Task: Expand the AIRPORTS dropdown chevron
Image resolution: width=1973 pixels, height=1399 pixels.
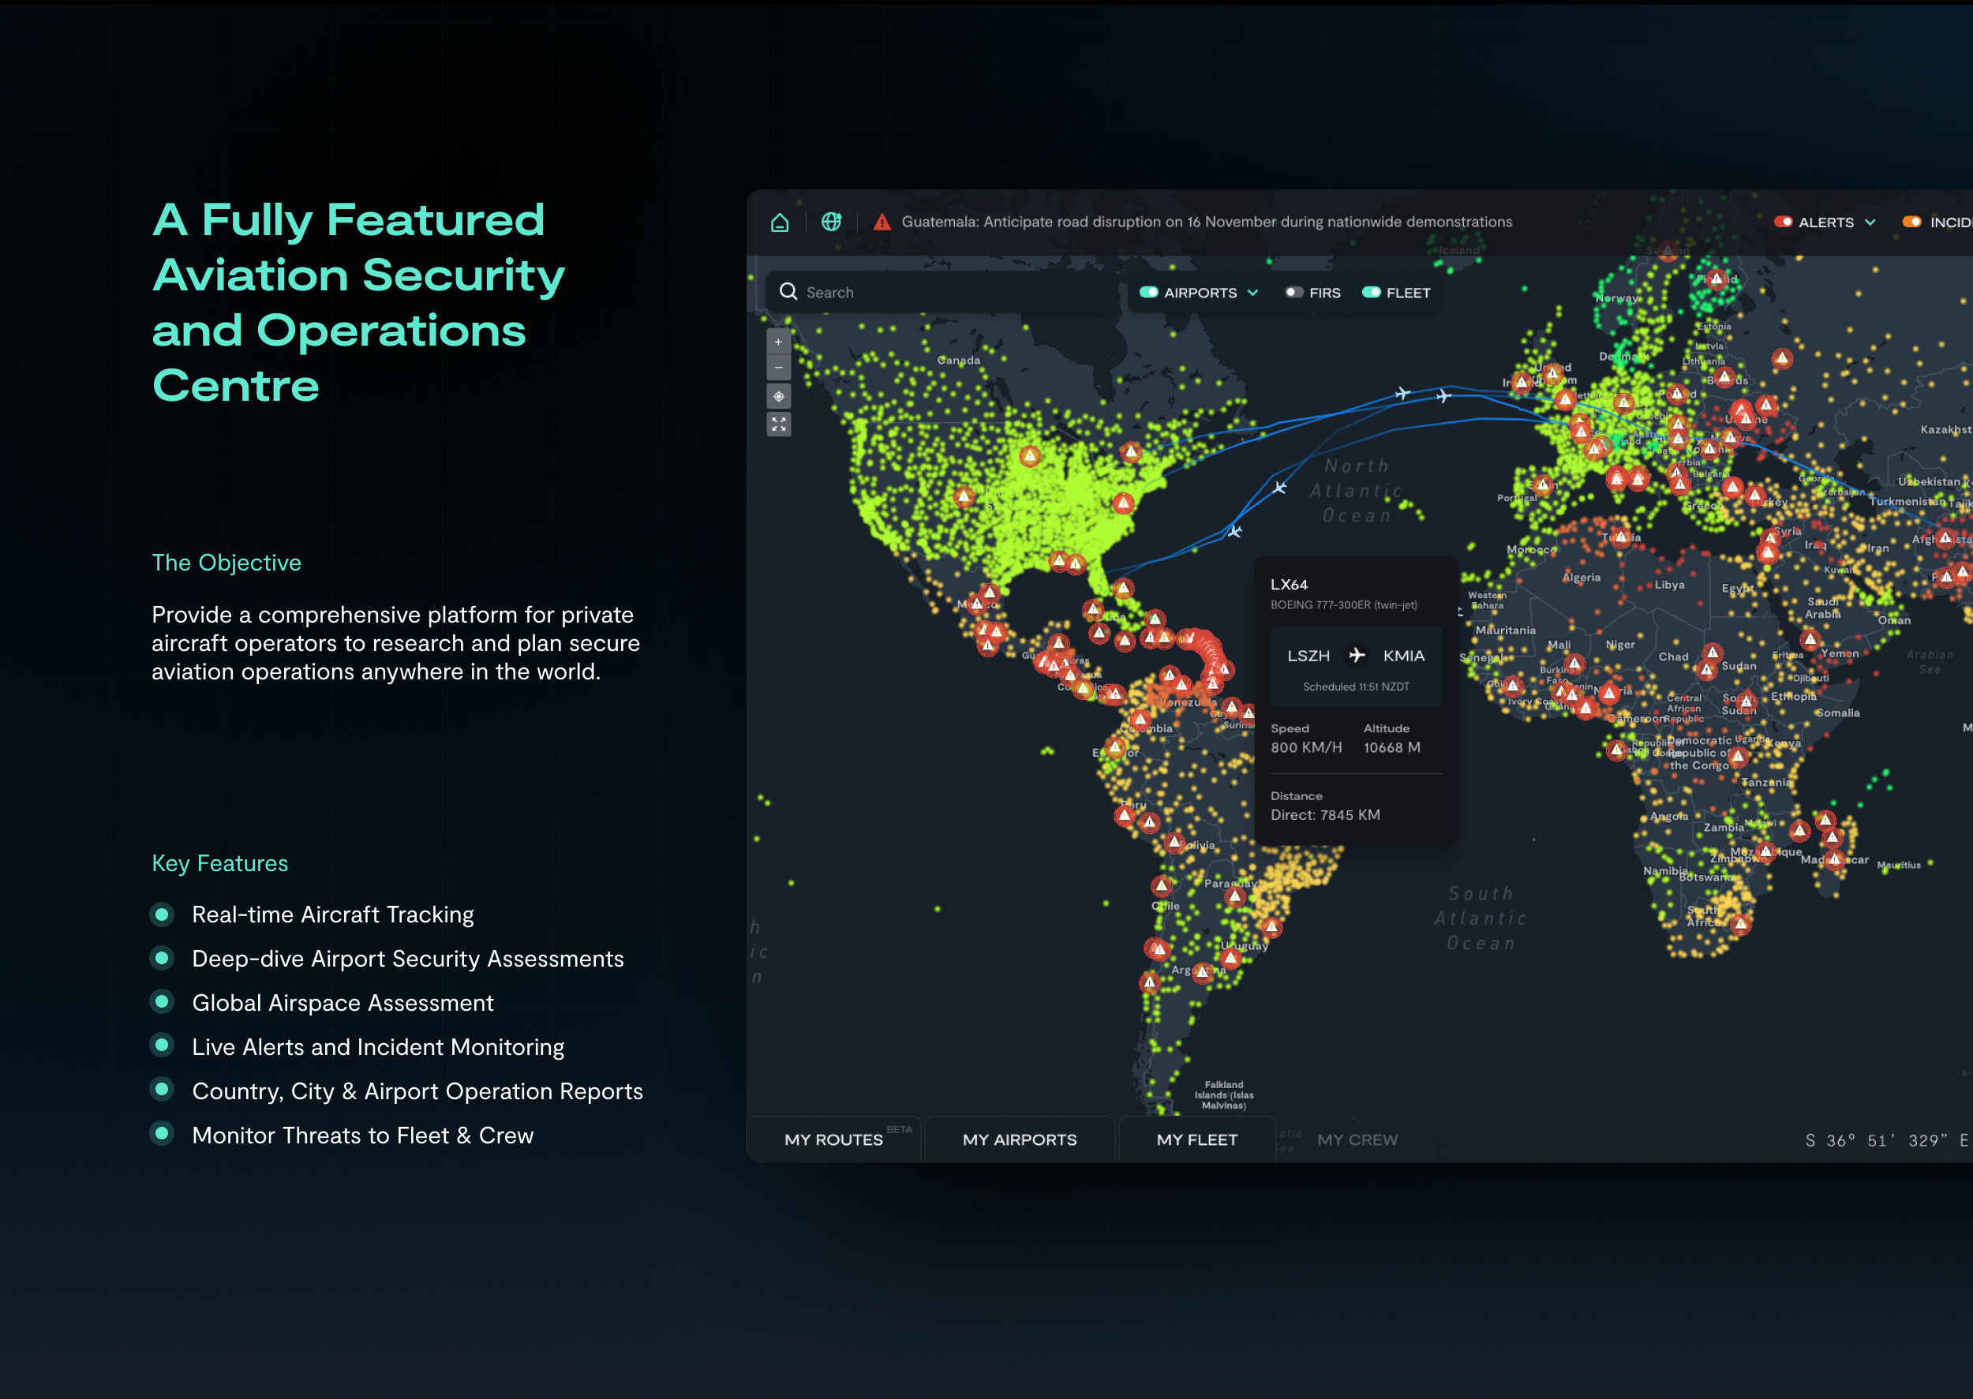Action: (1252, 293)
